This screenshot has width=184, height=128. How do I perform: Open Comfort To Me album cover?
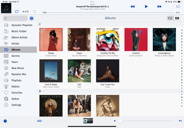tap(108, 40)
